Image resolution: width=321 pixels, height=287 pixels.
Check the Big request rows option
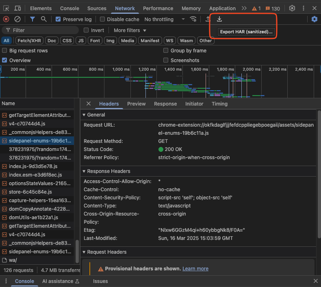coord(5,51)
